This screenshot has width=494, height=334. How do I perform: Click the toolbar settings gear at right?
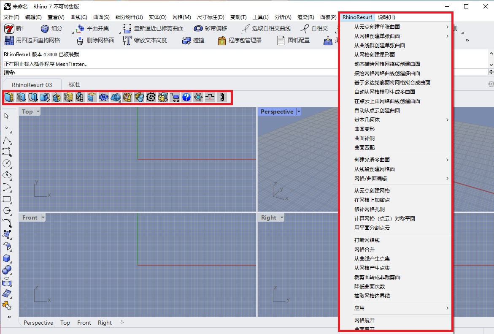click(x=491, y=84)
